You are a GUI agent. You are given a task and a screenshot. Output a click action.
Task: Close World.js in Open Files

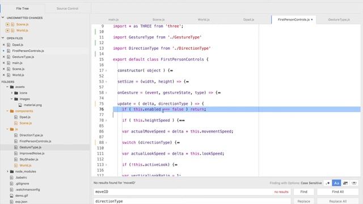(x=4, y=75)
